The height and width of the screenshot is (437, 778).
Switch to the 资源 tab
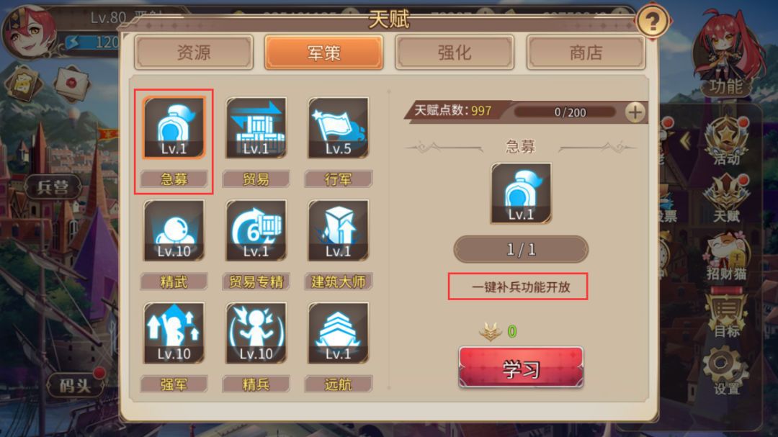194,52
